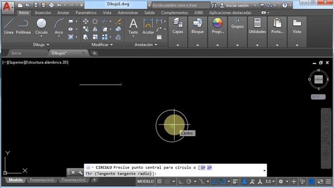Viewport: 334px width, 188px height.
Task: Click the Girar (rotate) tool icon
Action: 95,21
